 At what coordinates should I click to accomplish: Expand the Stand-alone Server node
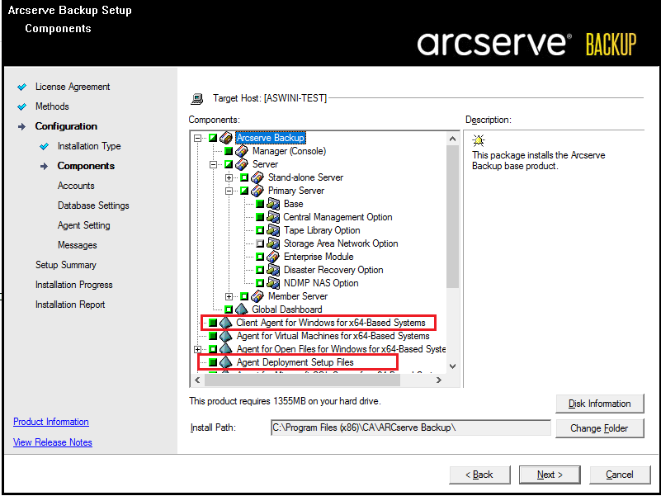[229, 177]
